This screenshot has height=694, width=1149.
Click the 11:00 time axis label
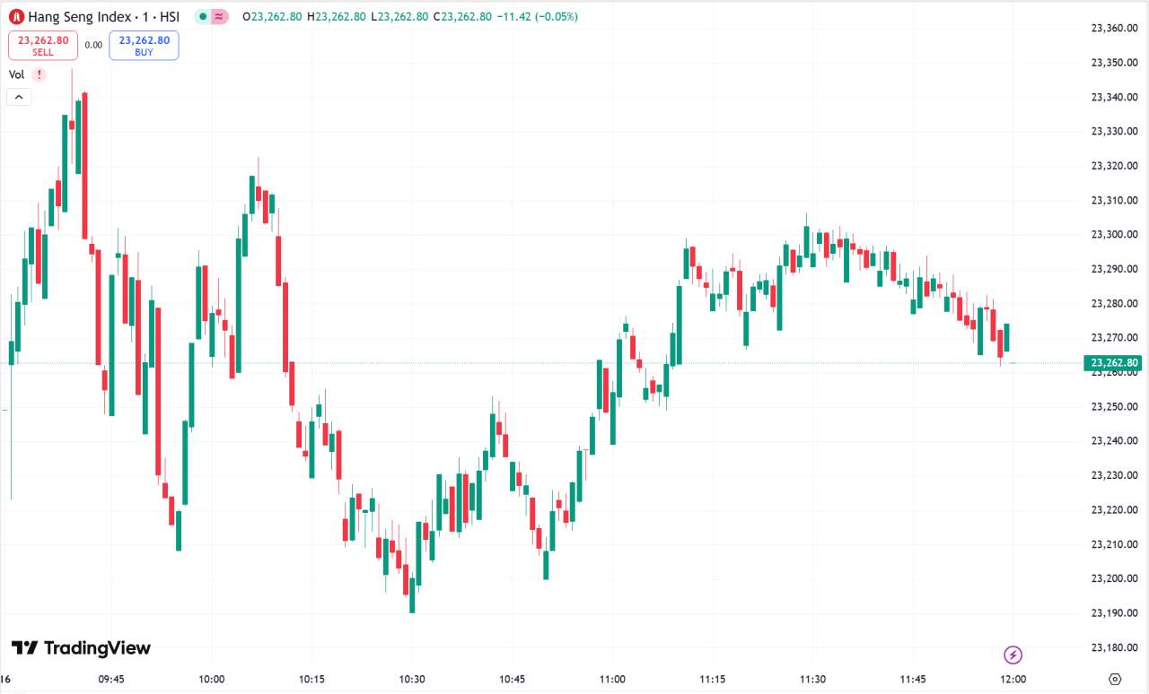point(613,679)
